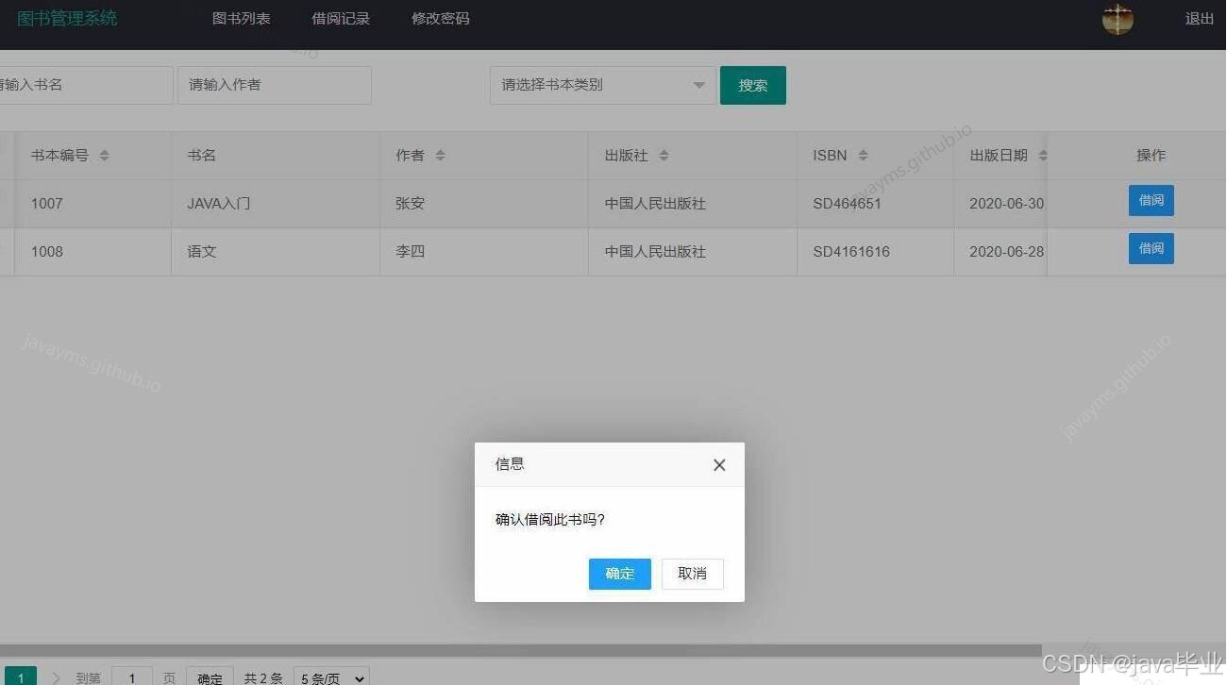This screenshot has width=1227, height=685.
Task: Select page 1 in pagination
Action: click(19, 676)
